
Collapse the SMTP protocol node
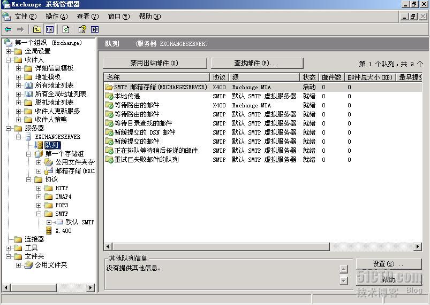coord(39,214)
